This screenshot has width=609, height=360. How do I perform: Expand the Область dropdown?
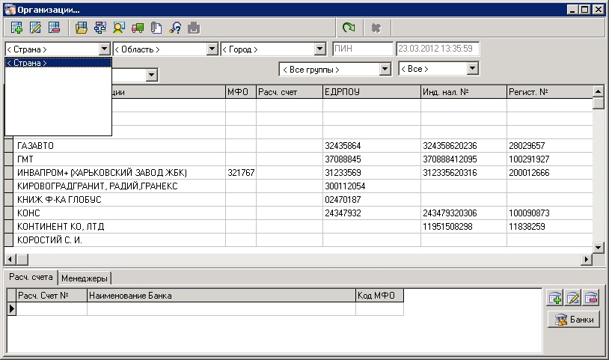click(212, 49)
